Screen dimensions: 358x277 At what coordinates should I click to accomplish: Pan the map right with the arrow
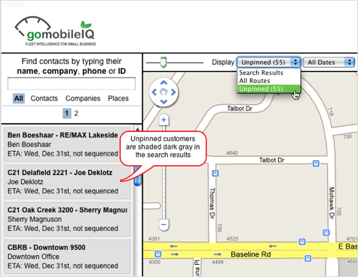173,92
